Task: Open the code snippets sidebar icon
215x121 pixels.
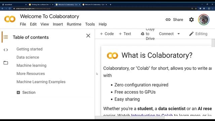Action: [x=6, y=50]
